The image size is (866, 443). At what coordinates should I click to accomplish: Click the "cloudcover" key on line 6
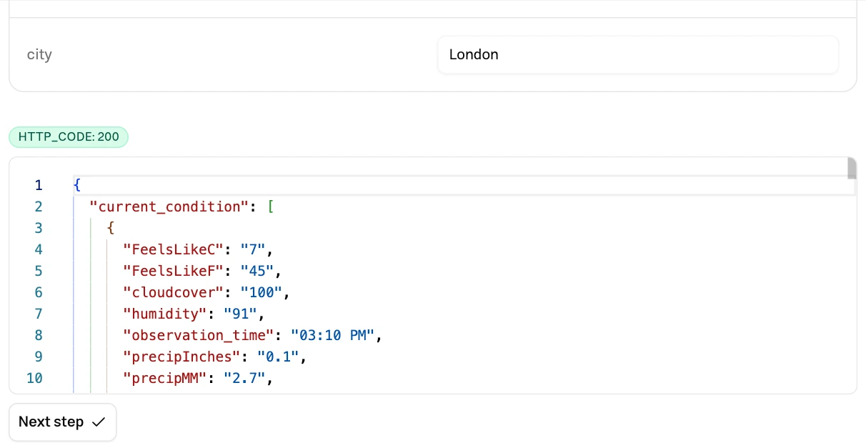click(x=174, y=293)
